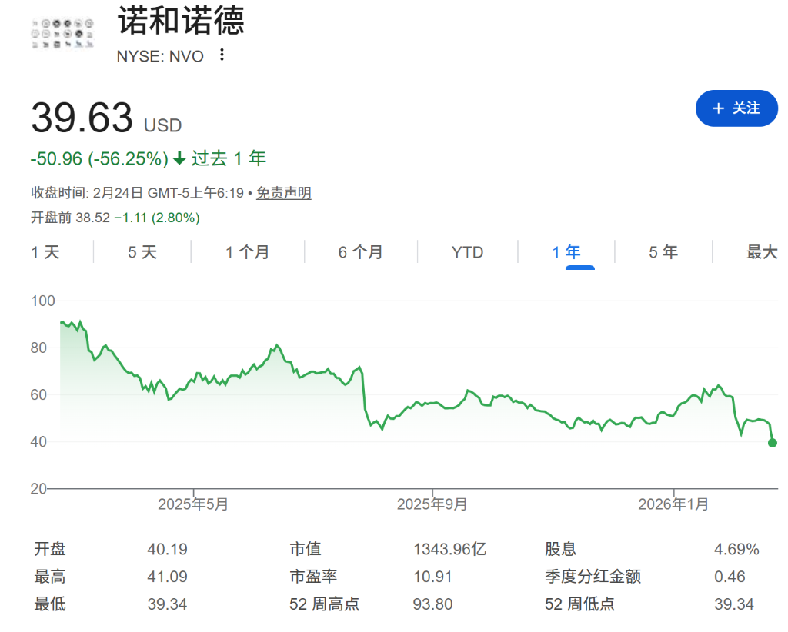The image size is (788, 632).
Task: Click the plus icon inside the 关注 button
Action: pos(718,108)
